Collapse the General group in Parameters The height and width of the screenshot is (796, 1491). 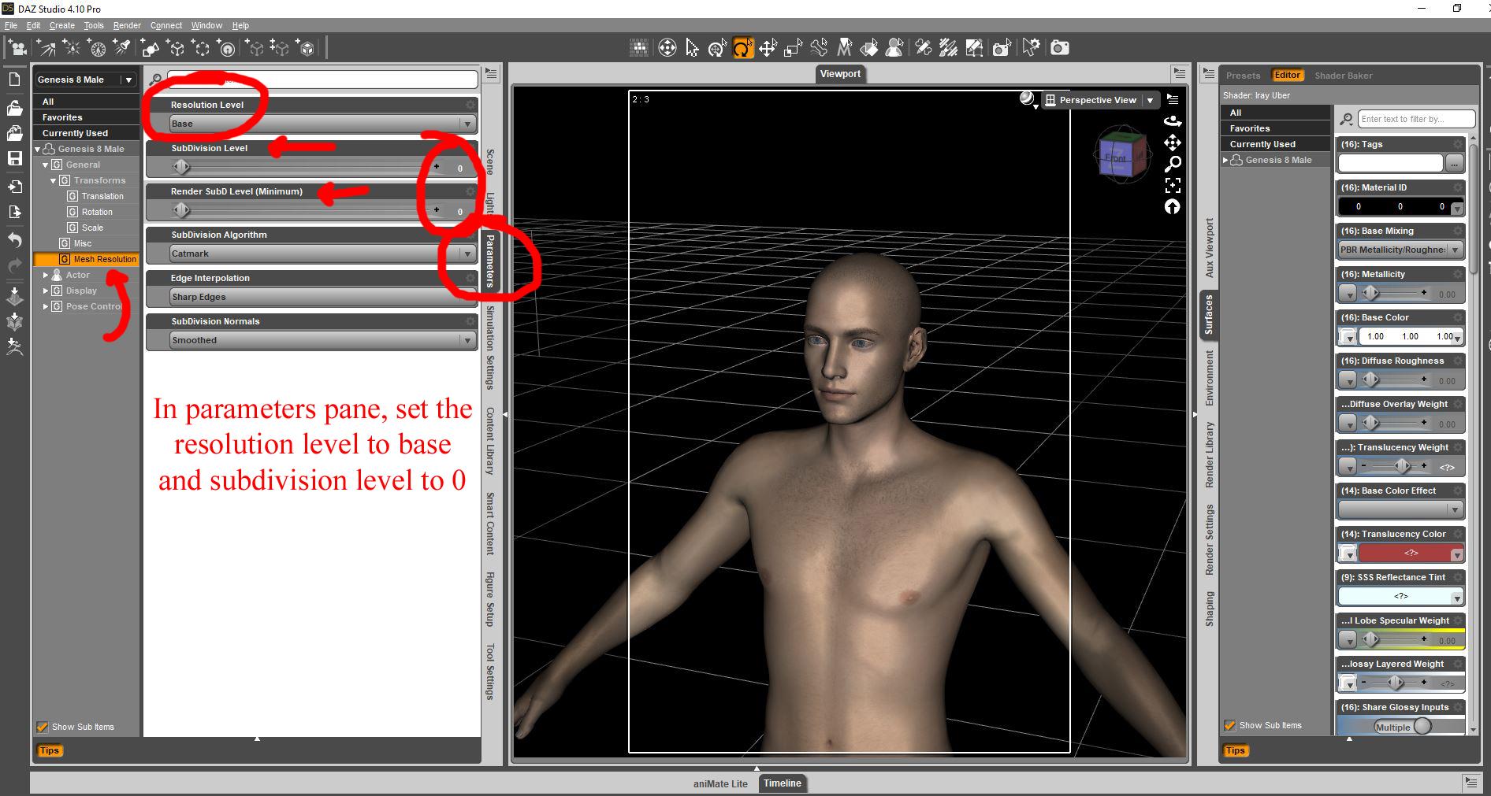tap(45, 165)
